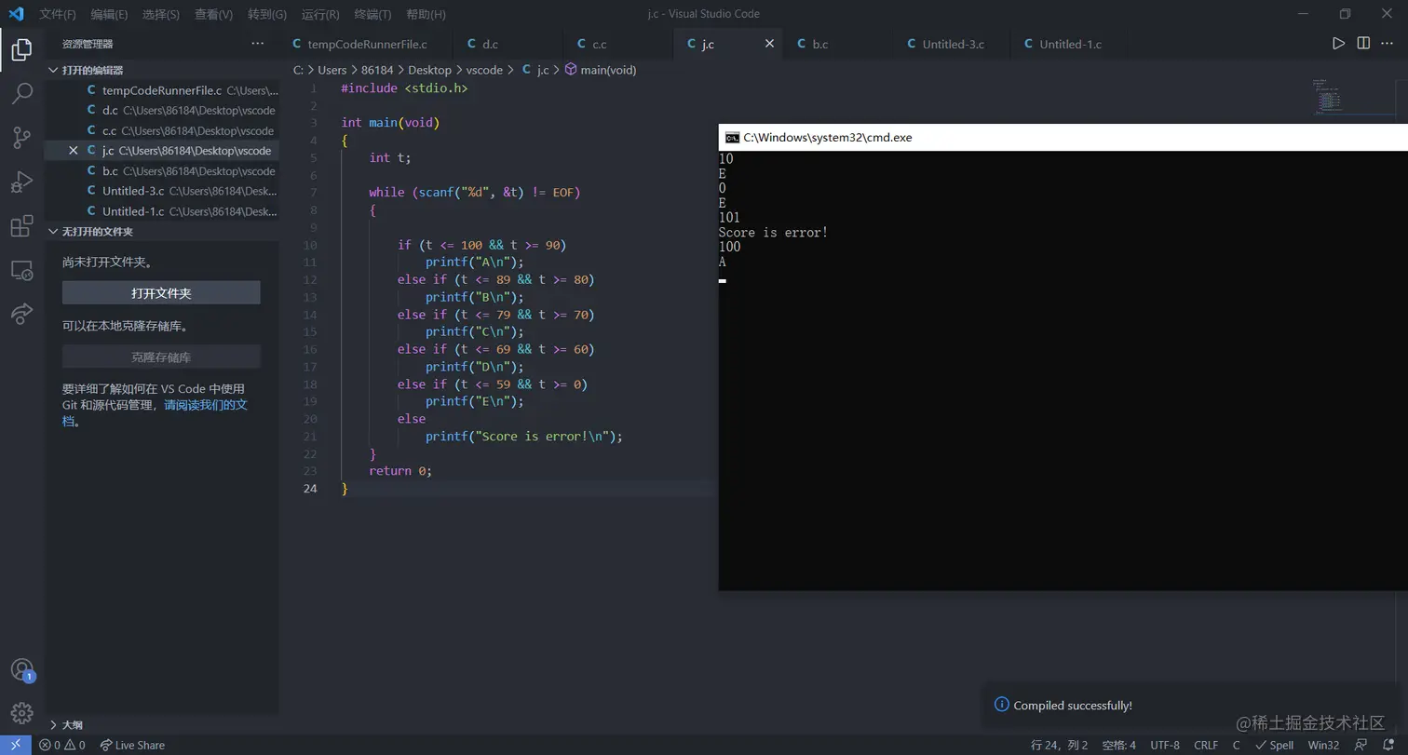1408x755 pixels.
Task: Click the info icon on the compiled notification
Action: (1002, 705)
